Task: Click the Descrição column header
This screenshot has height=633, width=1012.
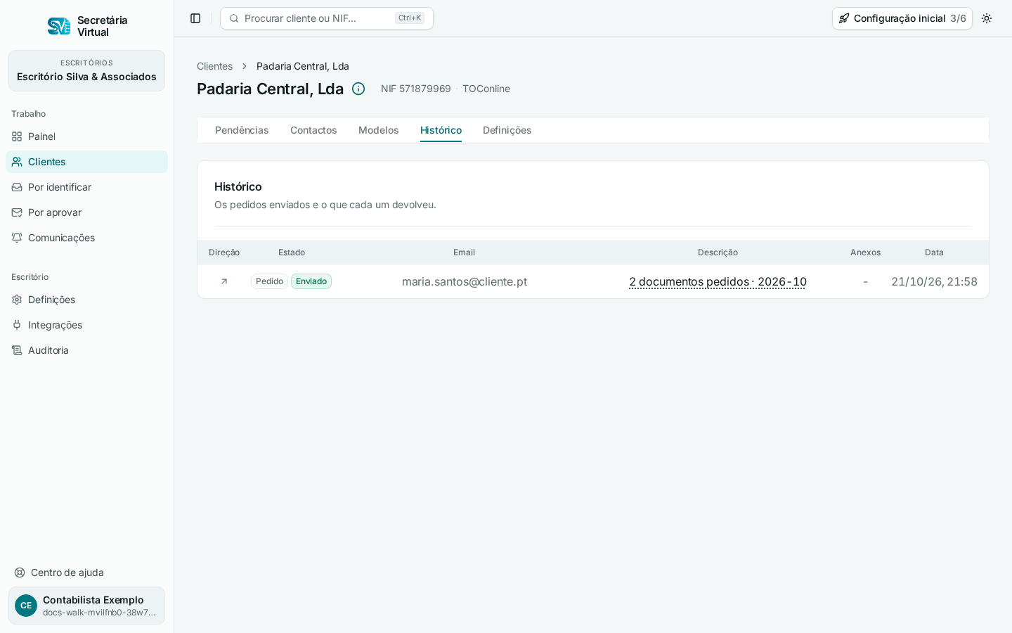Action: (718, 252)
